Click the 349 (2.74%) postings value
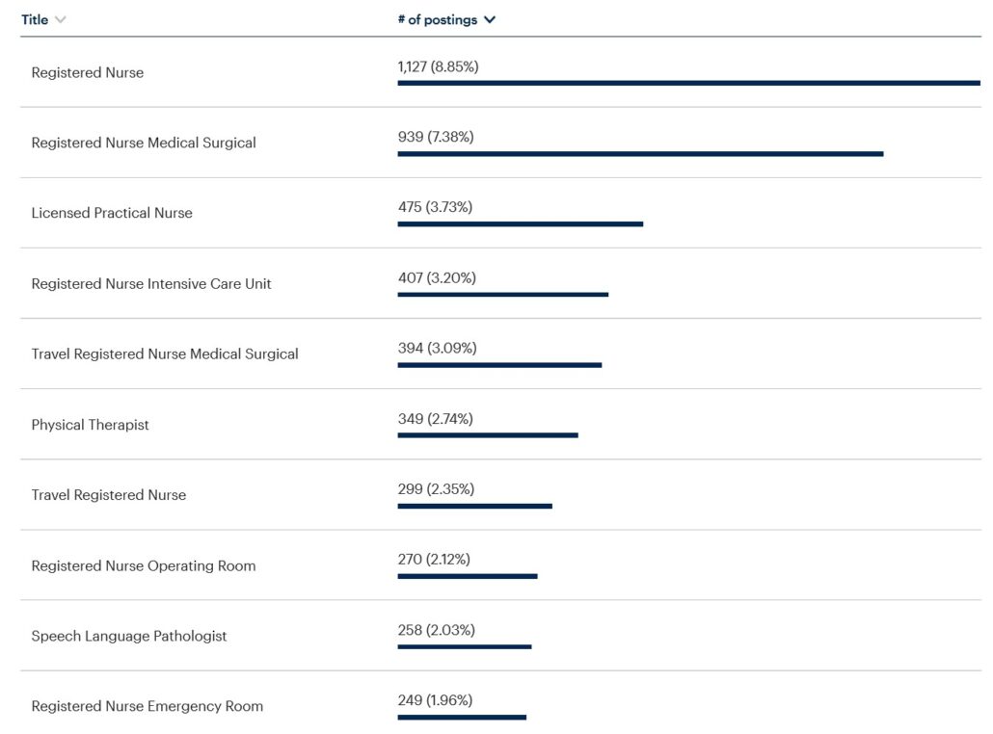This screenshot has width=993, height=734. tap(435, 419)
